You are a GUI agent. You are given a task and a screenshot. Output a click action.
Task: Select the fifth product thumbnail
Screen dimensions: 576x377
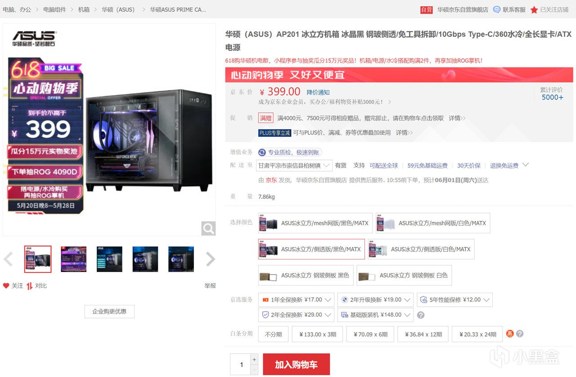tap(181, 259)
